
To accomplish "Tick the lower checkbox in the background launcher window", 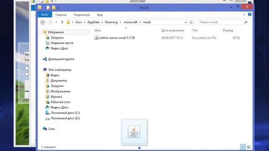I will point(27,74).
